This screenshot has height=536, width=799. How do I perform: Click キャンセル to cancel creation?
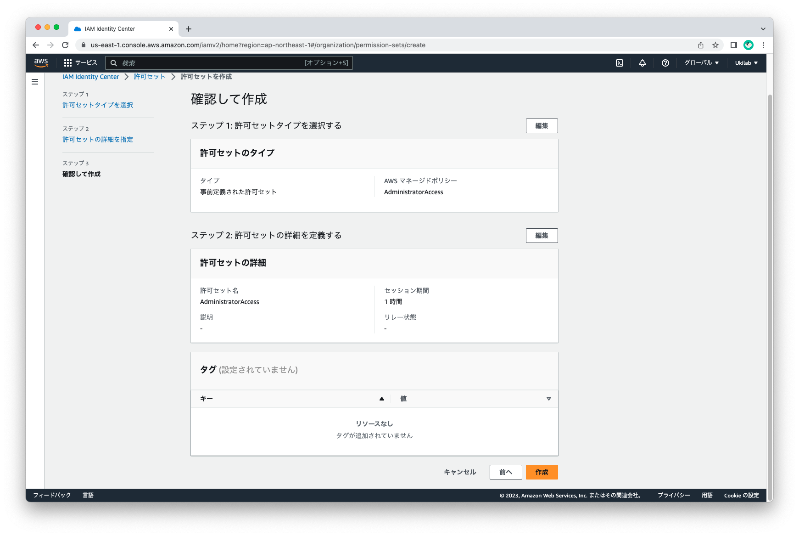[460, 472]
